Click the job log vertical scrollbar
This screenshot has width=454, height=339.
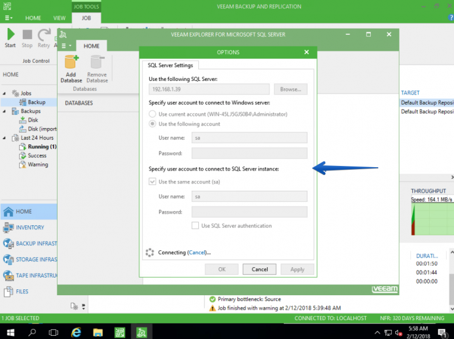pyautogui.click(x=451, y=280)
